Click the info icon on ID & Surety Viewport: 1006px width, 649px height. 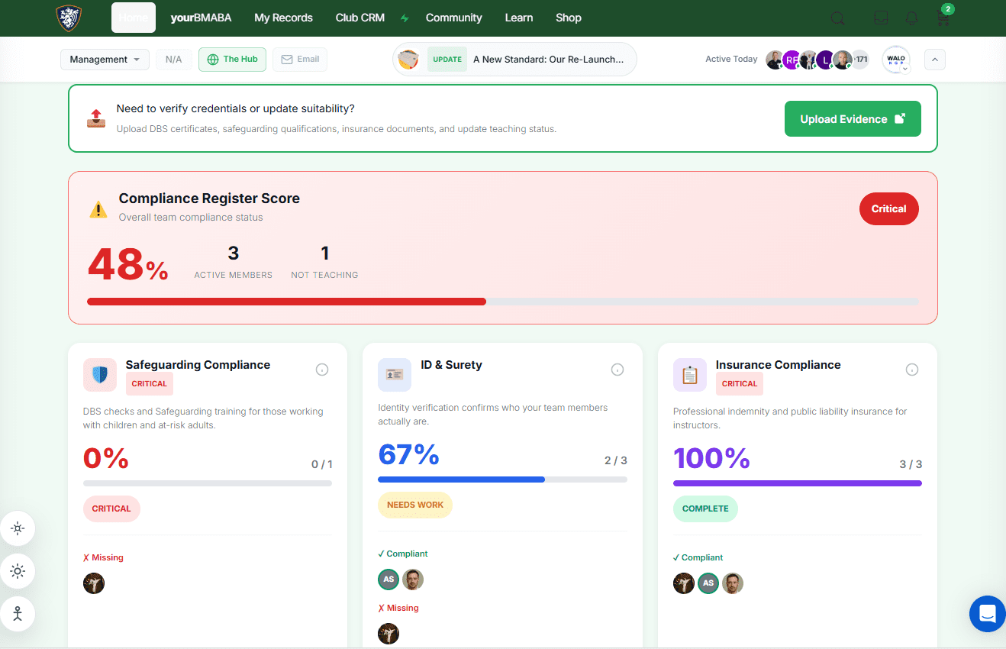(617, 370)
